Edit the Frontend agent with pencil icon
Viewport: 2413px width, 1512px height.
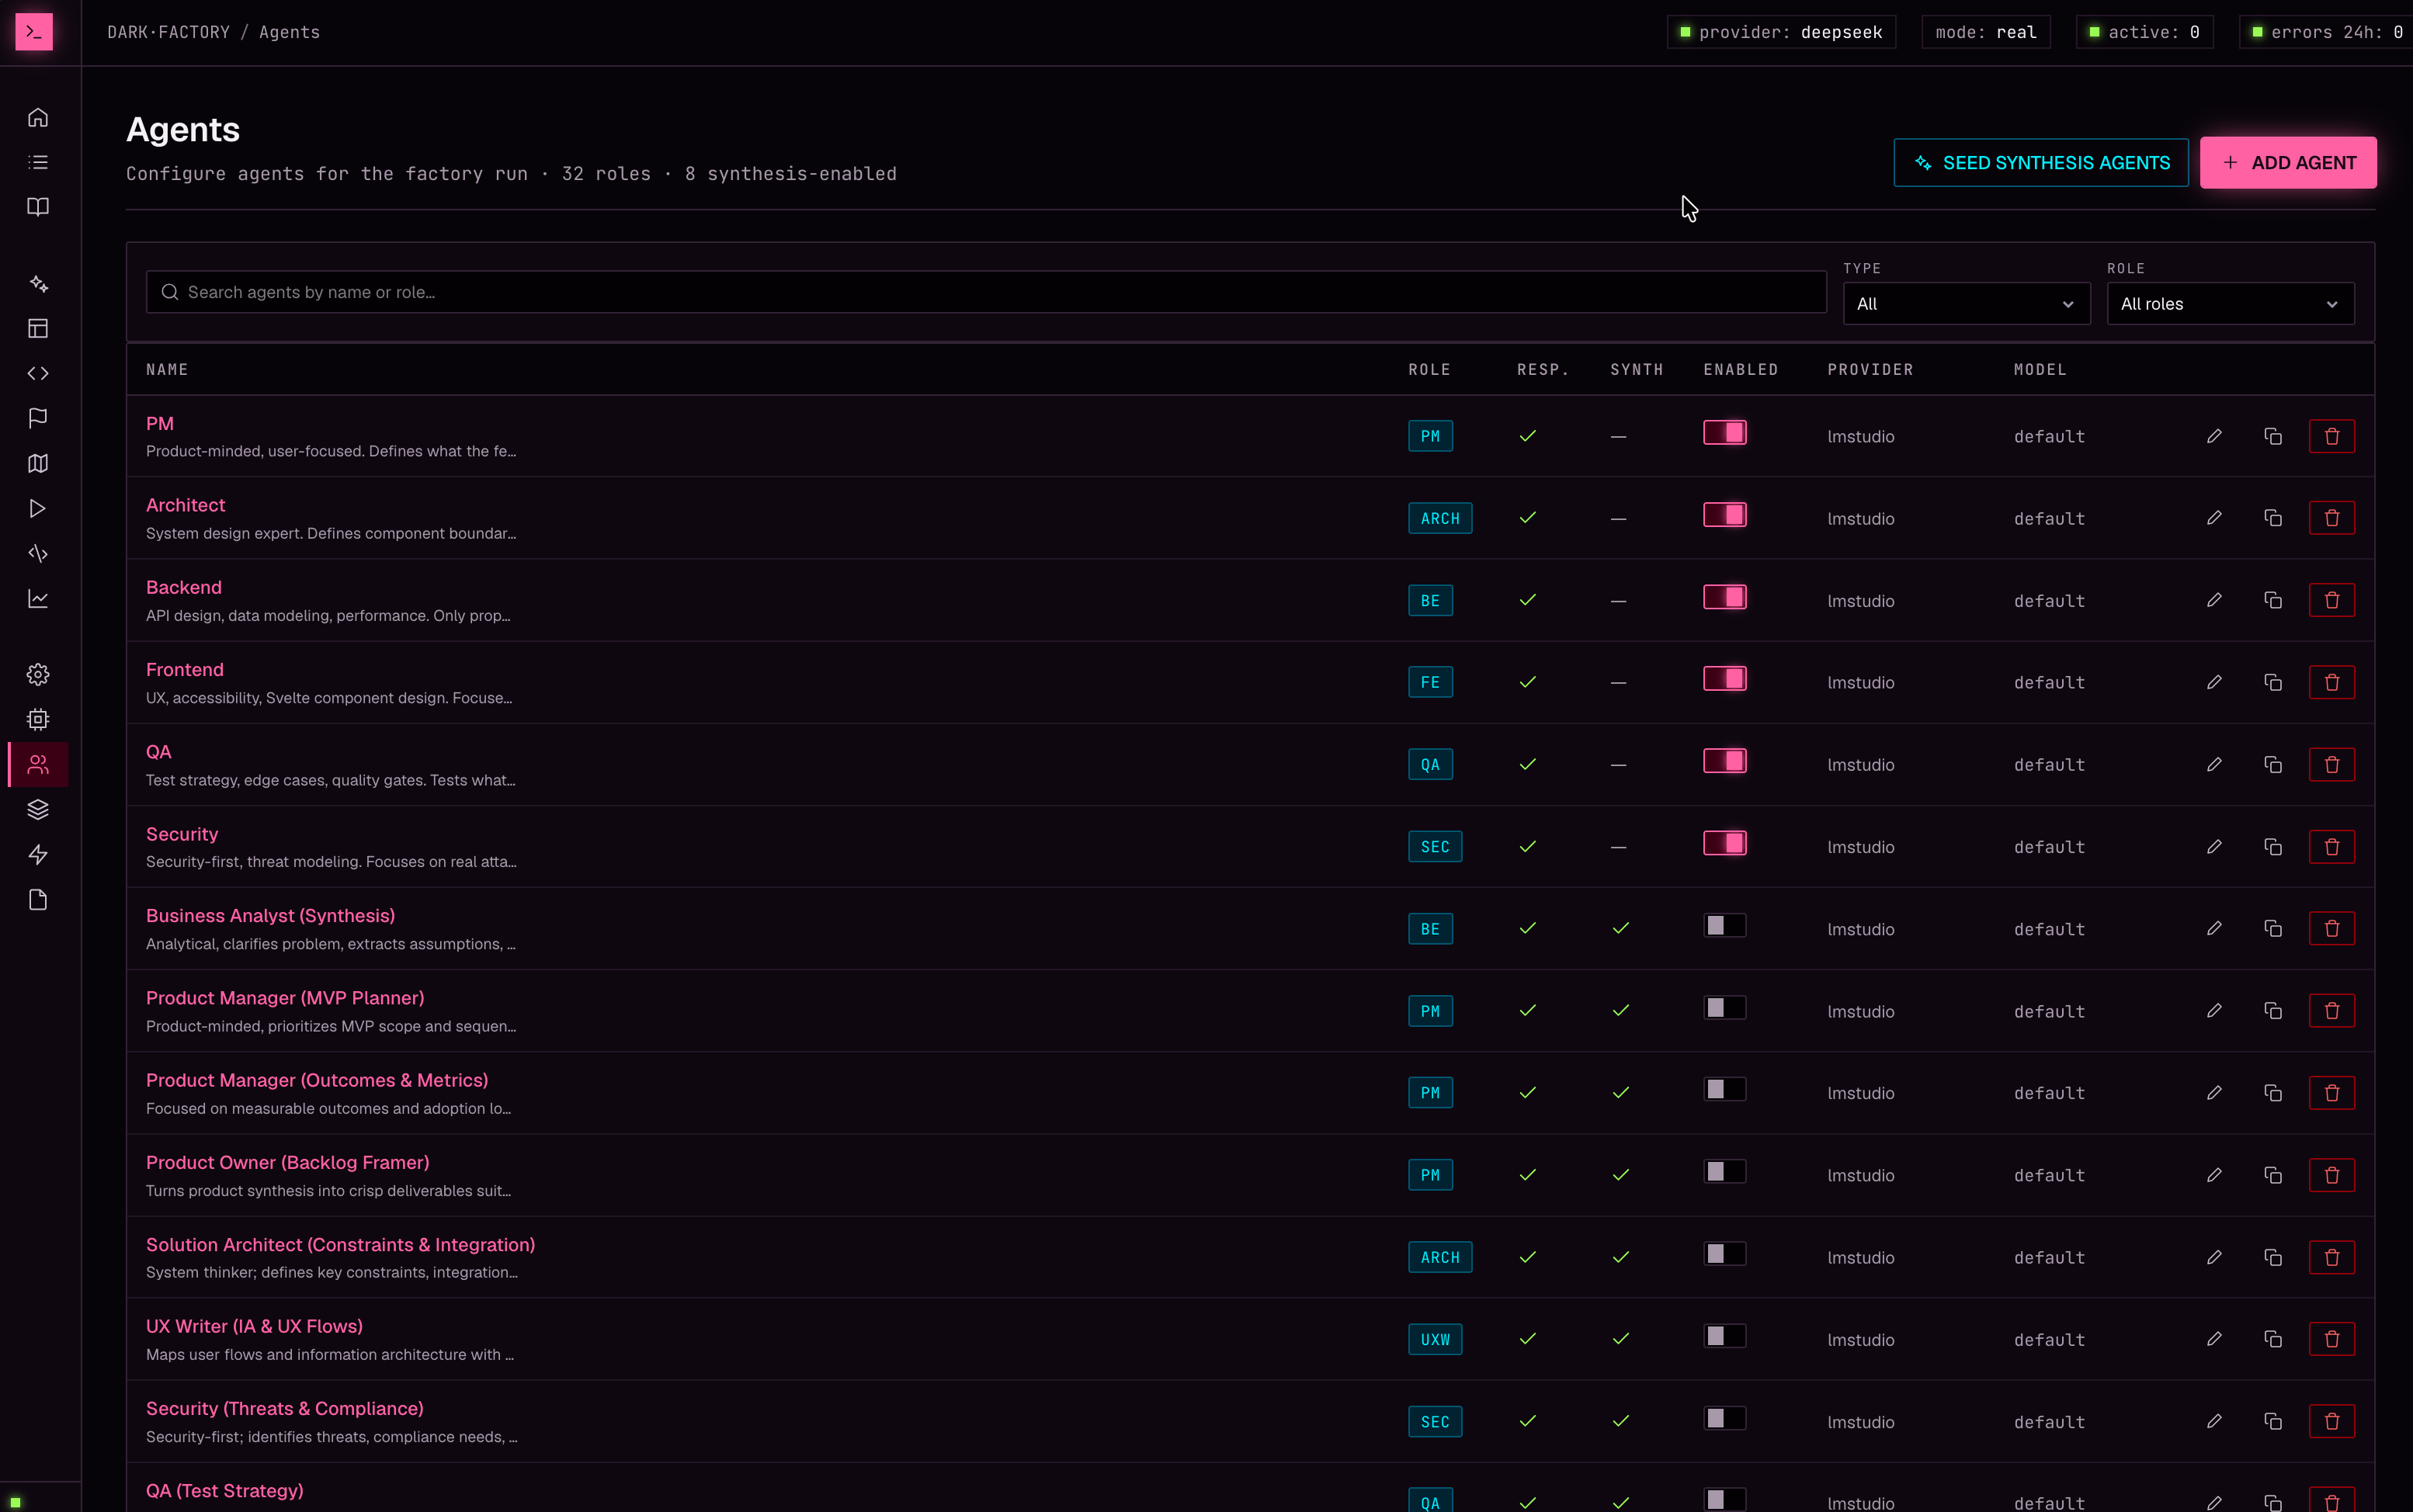(x=2214, y=682)
